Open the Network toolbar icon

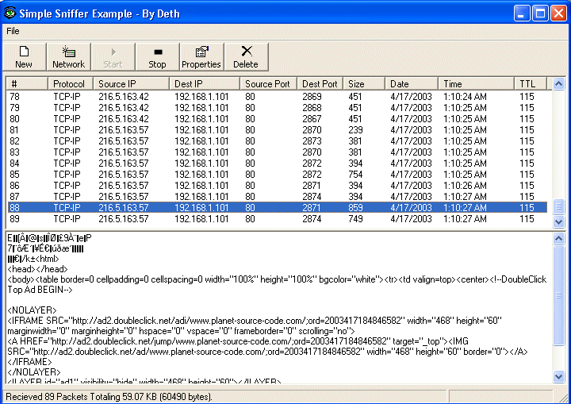pyautogui.click(x=68, y=56)
